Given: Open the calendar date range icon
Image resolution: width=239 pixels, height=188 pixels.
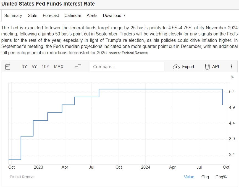Looking at the screenshot, I should tap(8, 66).
